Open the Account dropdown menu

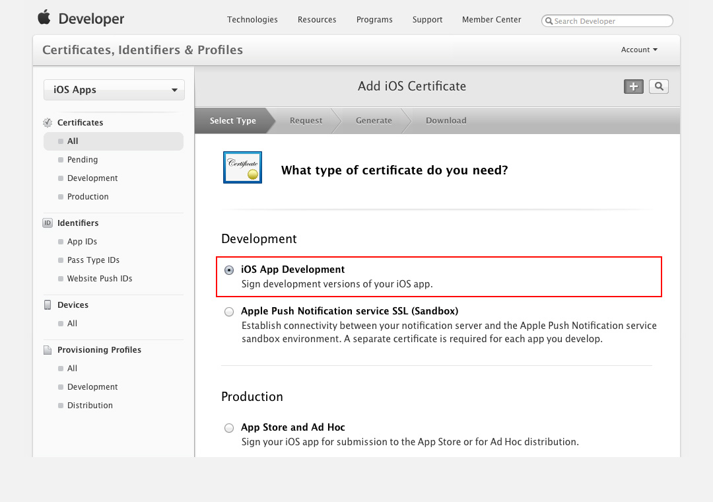pyautogui.click(x=639, y=50)
